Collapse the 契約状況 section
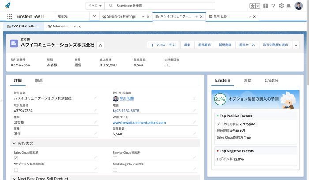Image resolution: width=309 pixels, height=180 pixels. click(14, 143)
